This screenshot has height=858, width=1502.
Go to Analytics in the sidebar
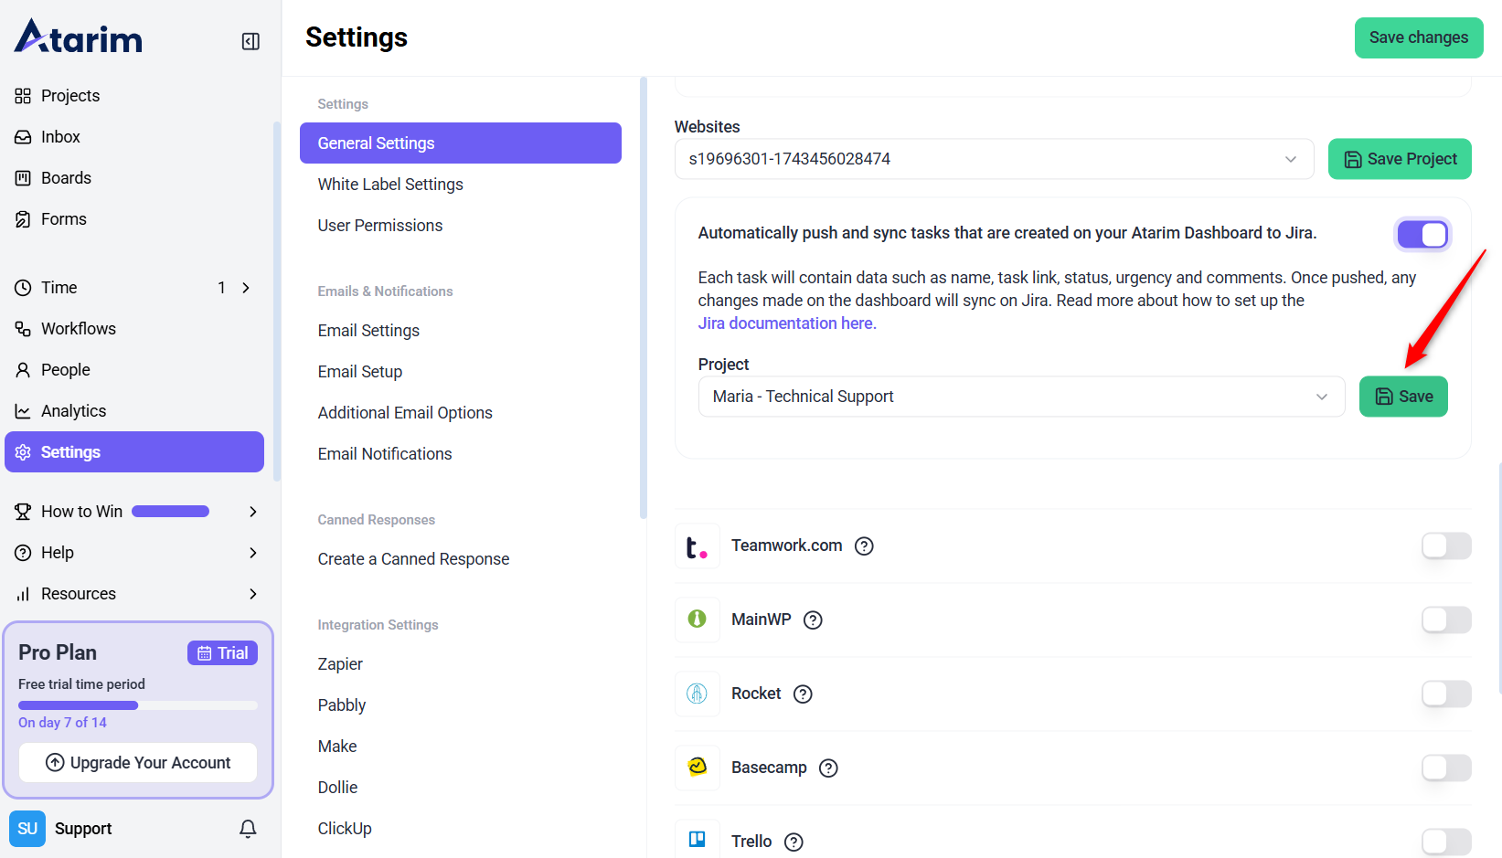point(73,411)
